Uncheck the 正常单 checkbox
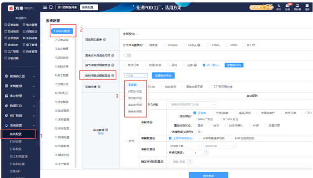Image resolution: width=313 pixels, height=178 pixels. tap(195, 113)
